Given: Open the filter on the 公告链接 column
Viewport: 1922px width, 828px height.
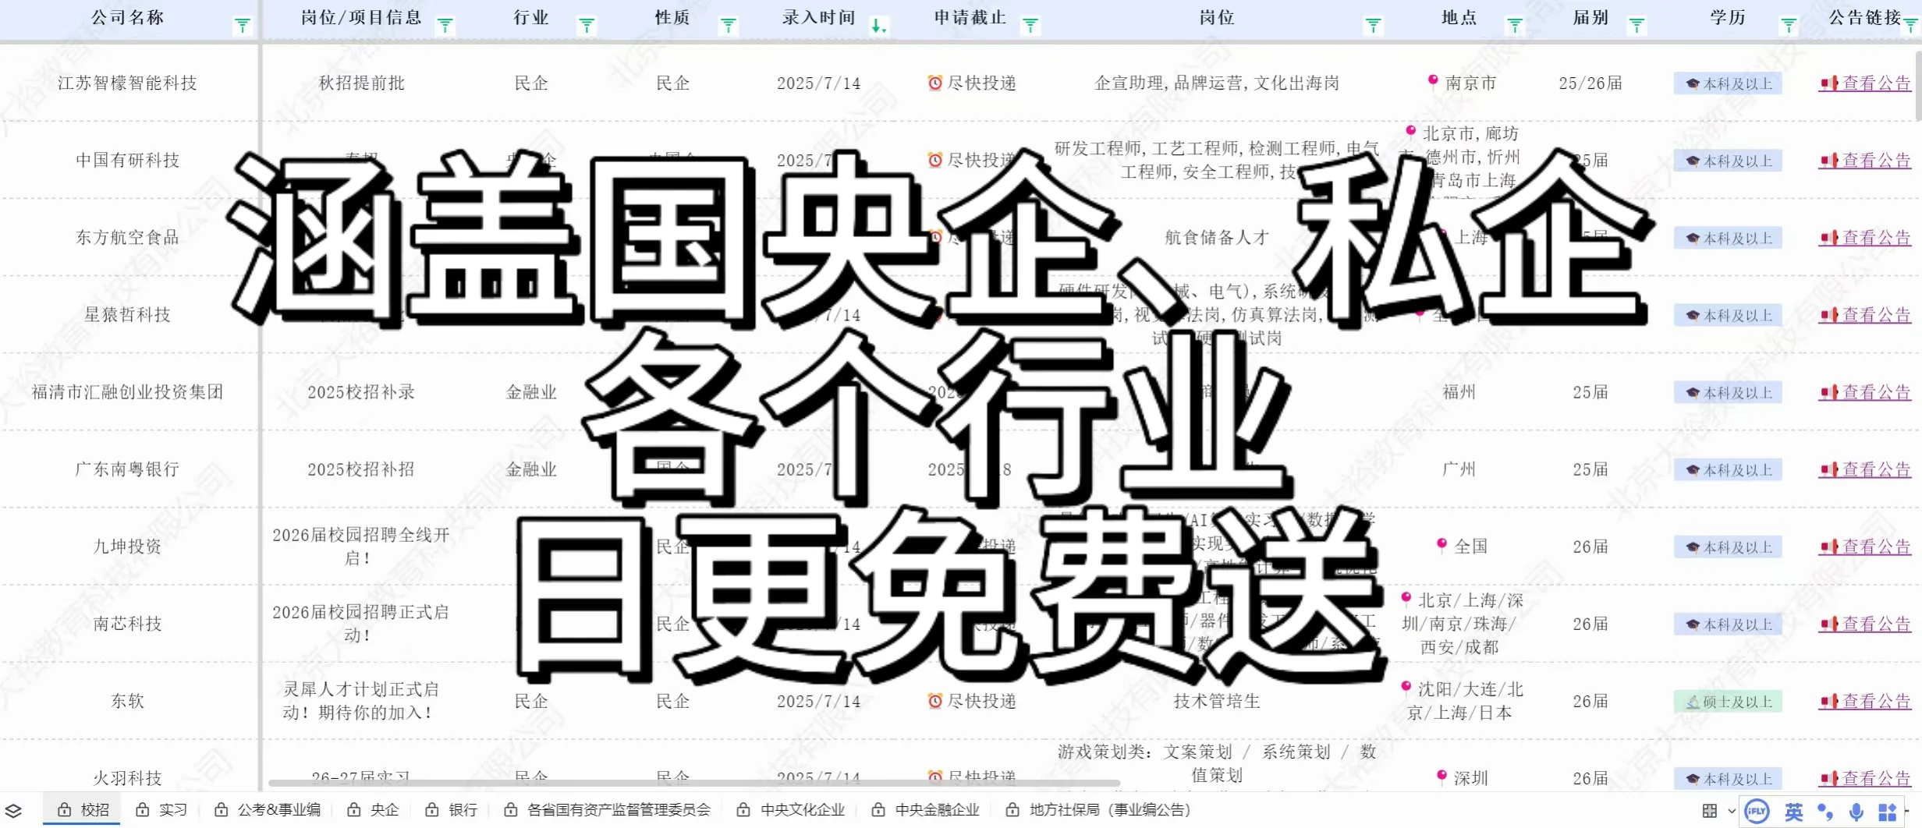Looking at the screenshot, I should coord(1910,26).
